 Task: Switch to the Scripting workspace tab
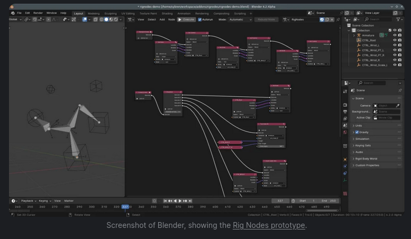[x=240, y=13]
